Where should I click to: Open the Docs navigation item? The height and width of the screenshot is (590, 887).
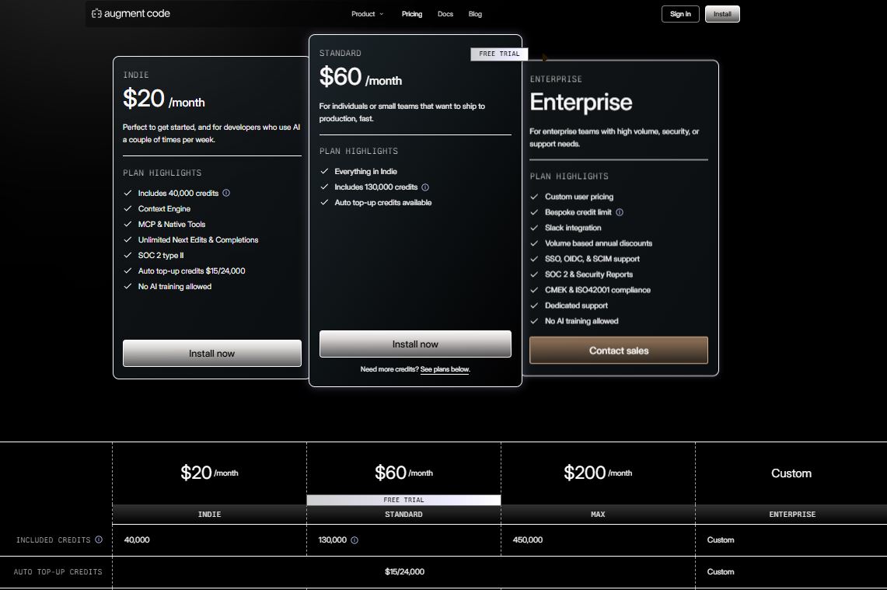(445, 13)
